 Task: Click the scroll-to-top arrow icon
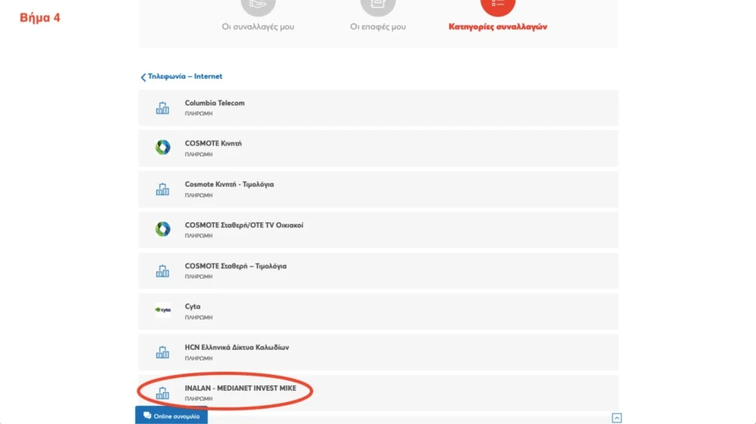point(617,418)
